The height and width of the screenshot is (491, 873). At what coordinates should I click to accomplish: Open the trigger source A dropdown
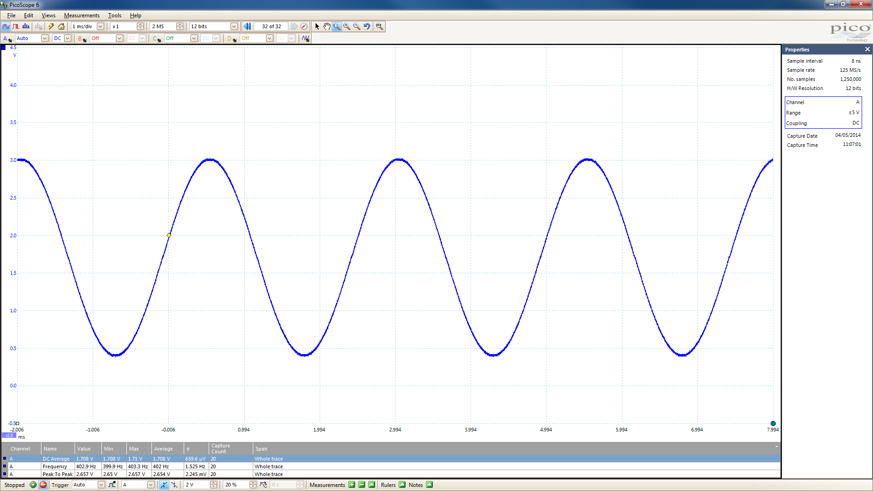pyautogui.click(x=151, y=485)
